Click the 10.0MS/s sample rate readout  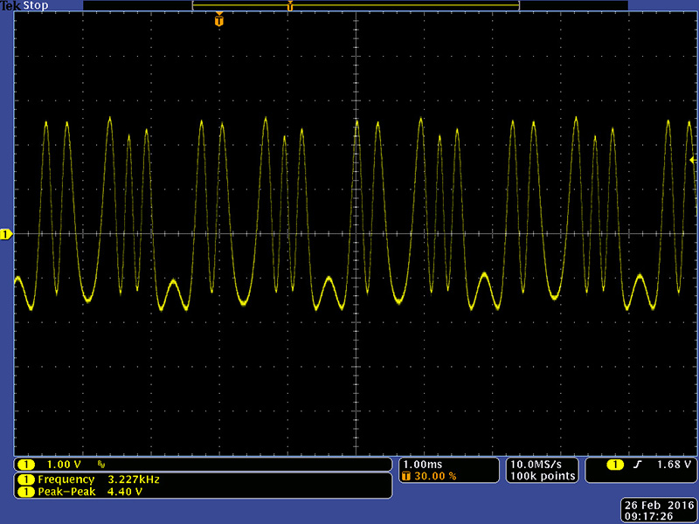(542, 464)
